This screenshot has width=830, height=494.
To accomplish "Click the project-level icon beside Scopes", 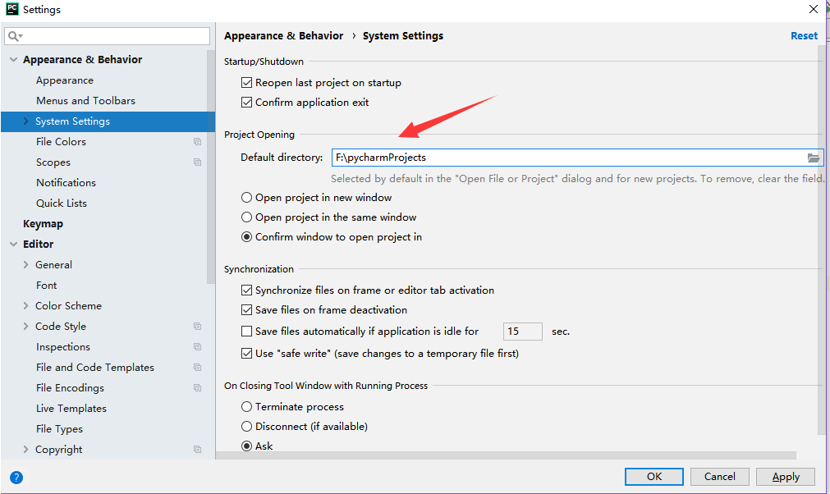I will [x=197, y=162].
